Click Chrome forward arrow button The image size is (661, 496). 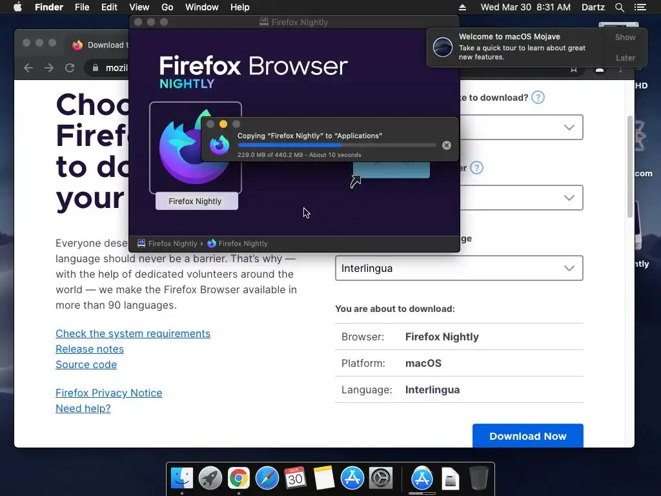(49, 68)
